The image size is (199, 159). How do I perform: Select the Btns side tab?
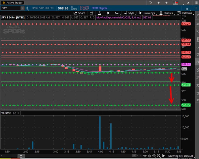click(197, 39)
